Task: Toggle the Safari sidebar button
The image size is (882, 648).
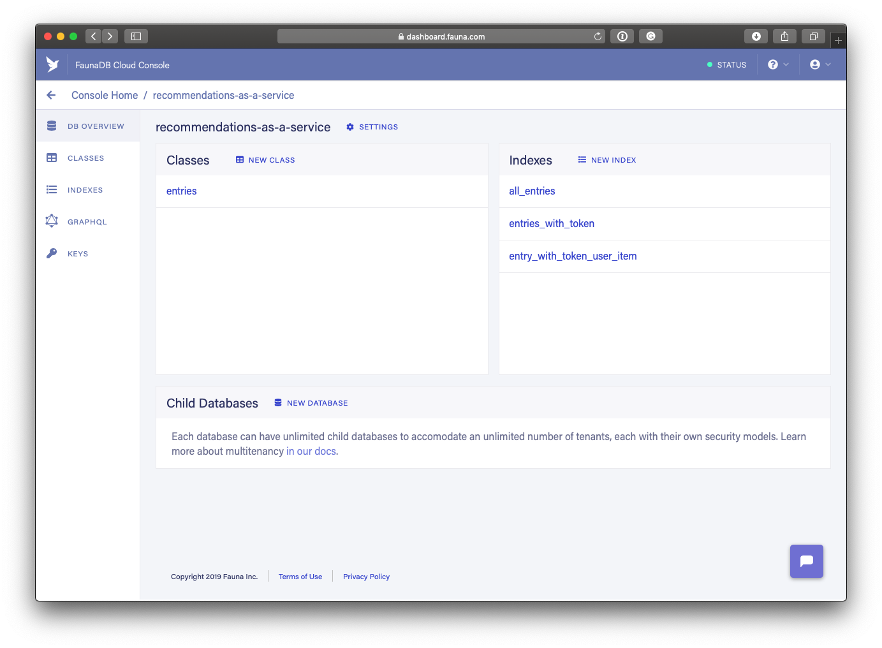Action: click(x=135, y=36)
